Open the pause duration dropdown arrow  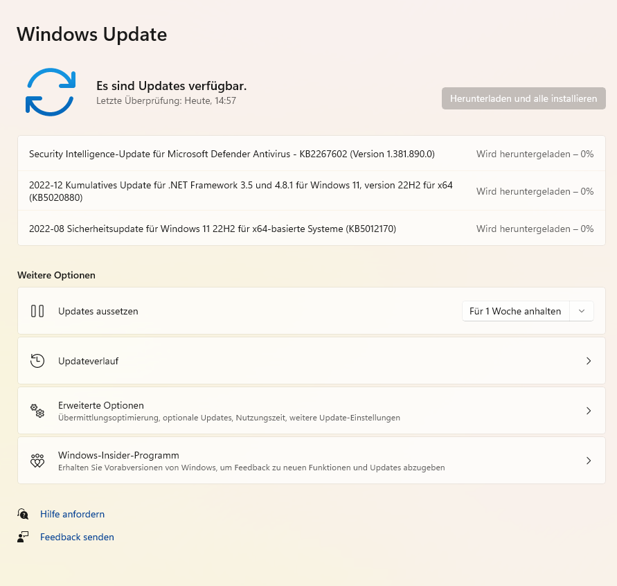point(582,311)
